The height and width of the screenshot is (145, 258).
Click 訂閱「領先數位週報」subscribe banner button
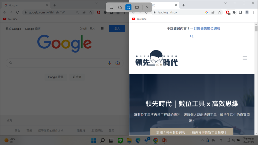[x=192, y=132]
